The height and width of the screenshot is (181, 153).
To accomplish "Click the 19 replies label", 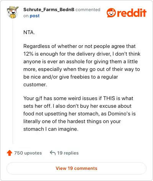I will coord(68,153).
